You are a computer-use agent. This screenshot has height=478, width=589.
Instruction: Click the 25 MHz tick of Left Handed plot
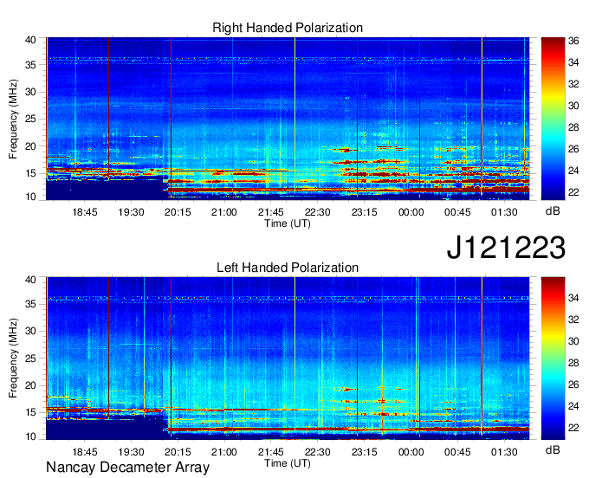point(30,358)
